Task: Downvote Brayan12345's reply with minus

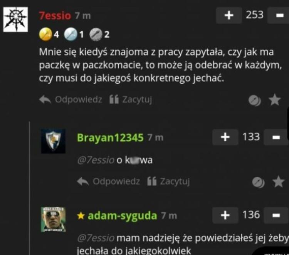Action: click(276, 137)
